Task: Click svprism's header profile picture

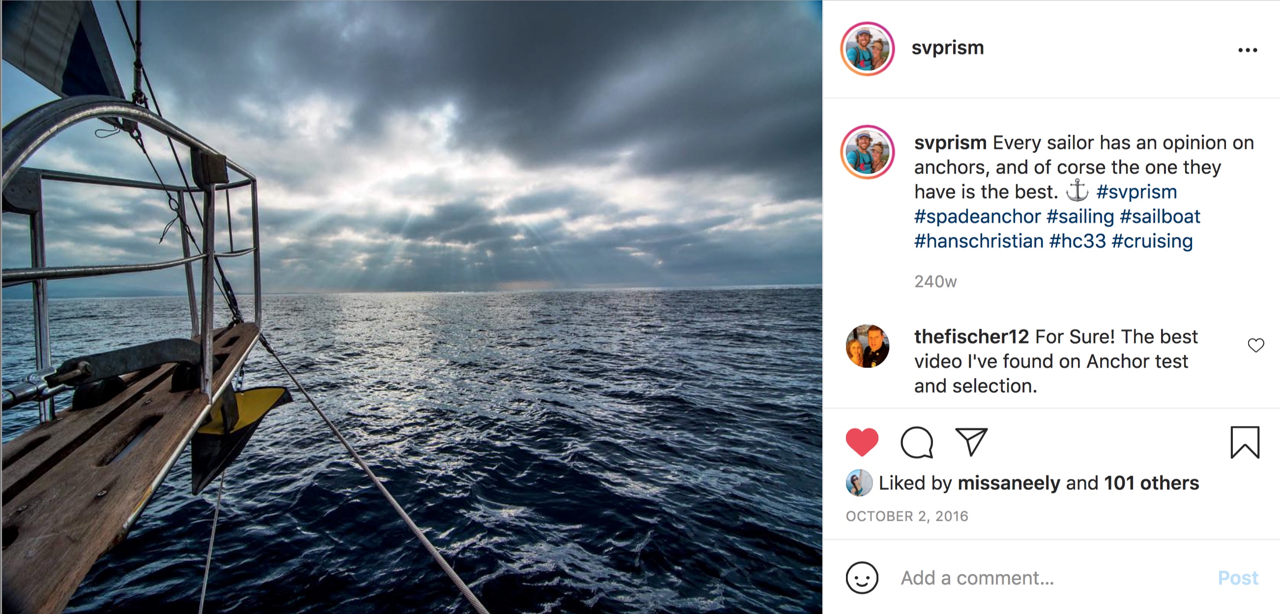Action: tap(868, 49)
